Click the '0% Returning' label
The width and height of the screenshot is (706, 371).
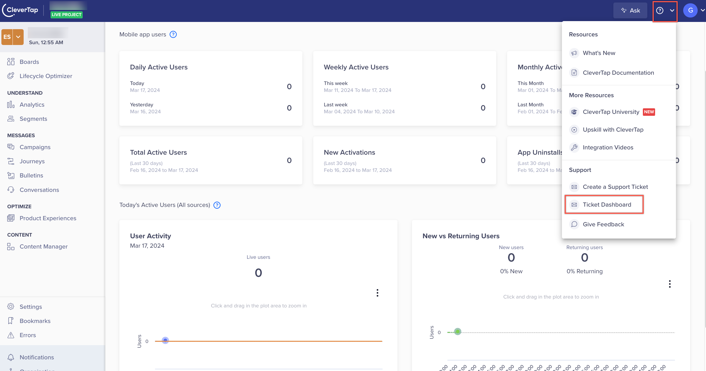coord(584,271)
